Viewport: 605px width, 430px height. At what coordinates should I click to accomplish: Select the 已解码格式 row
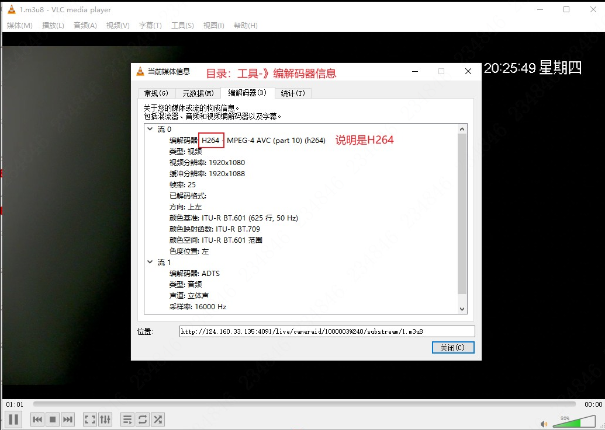click(x=188, y=196)
